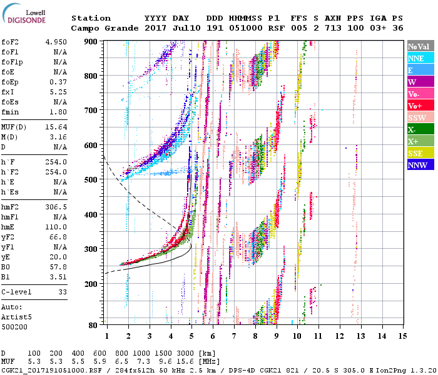Image resolution: width=438 pixels, height=375 pixels.
Task: Select the Vo+ red legend swatch
Action: 420,106
